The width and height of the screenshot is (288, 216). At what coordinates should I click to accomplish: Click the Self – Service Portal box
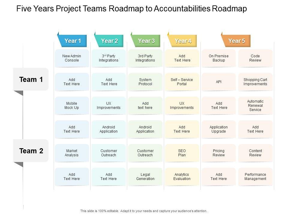[x=182, y=82]
